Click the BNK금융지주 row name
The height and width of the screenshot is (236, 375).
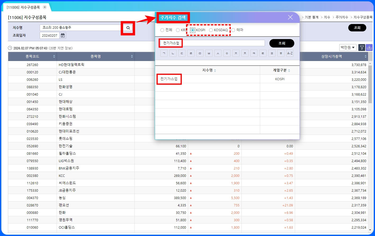tap(69, 168)
